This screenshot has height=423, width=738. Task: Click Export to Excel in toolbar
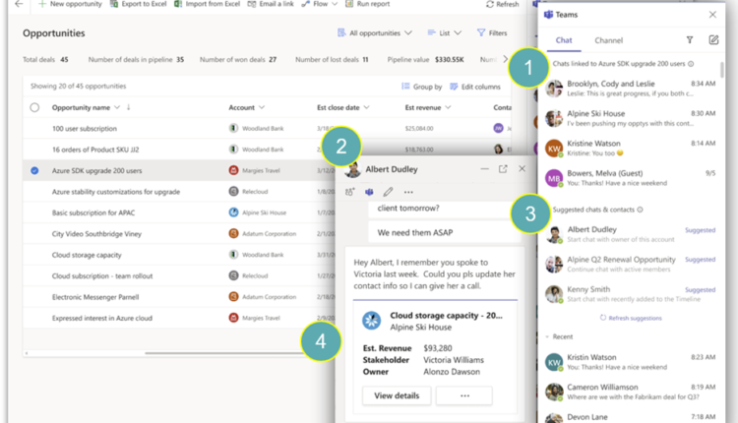tap(137, 5)
